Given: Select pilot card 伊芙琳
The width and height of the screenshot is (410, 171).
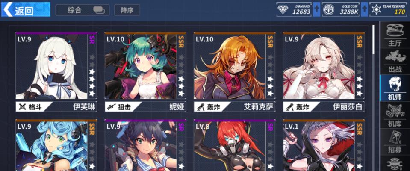Looking at the screenshot, I should point(56,72).
